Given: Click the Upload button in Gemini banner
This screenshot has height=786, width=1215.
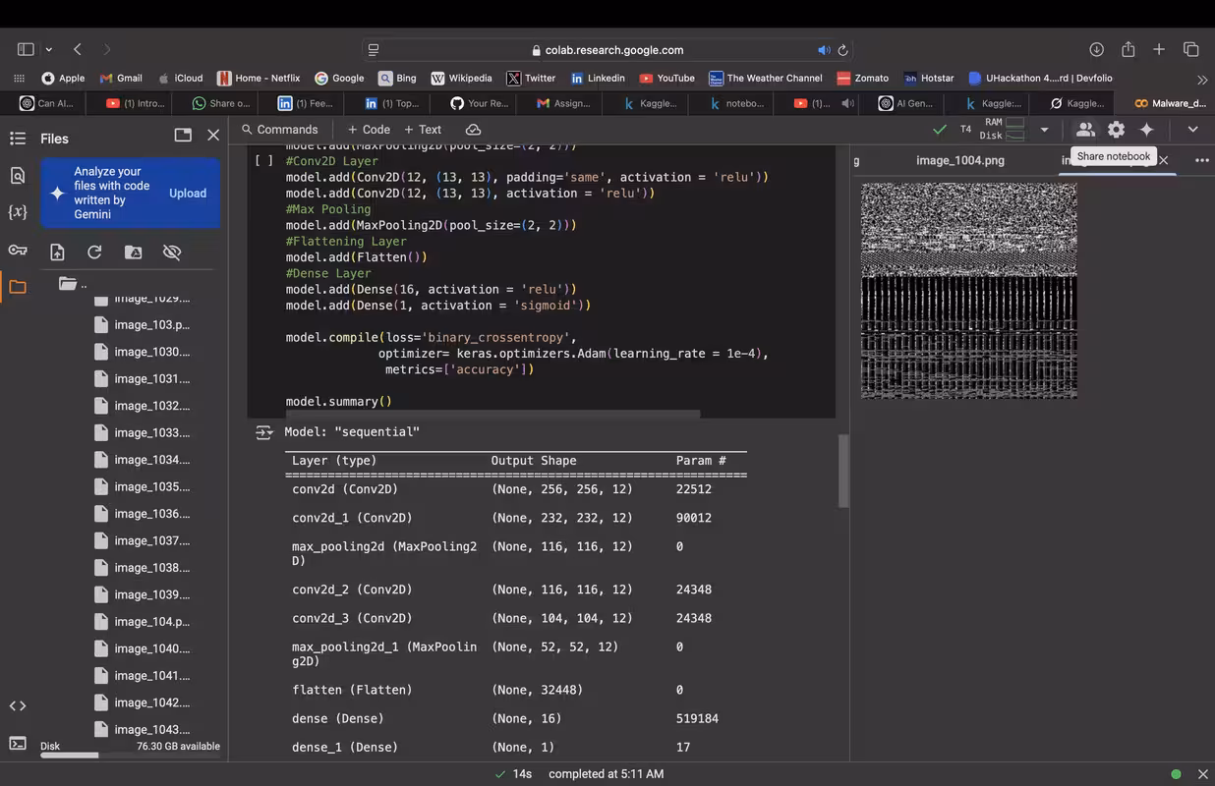Looking at the screenshot, I should pyautogui.click(x=187, y=194).
